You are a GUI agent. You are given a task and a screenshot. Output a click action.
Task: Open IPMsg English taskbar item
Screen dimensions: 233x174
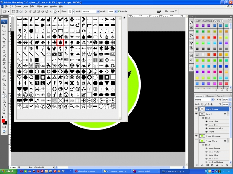(x=146, y=171)
